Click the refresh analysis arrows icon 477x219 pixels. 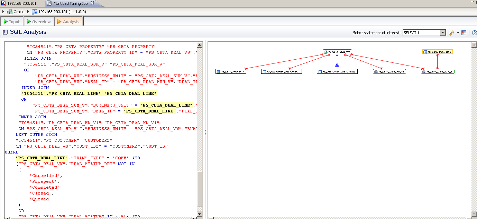point(451,33)
